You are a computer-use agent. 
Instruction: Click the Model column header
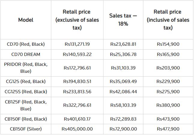click(26, 20)
